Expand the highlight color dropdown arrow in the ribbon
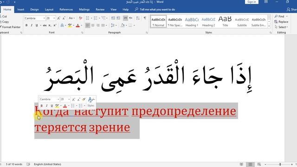This screenshot has height=167, width=297. click(74, 25)
